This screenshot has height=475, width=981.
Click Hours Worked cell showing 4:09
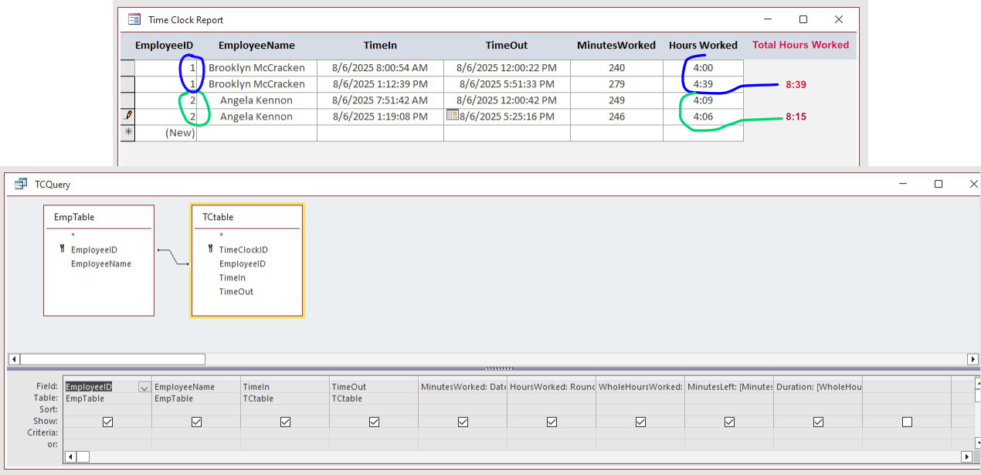[703, 100]
